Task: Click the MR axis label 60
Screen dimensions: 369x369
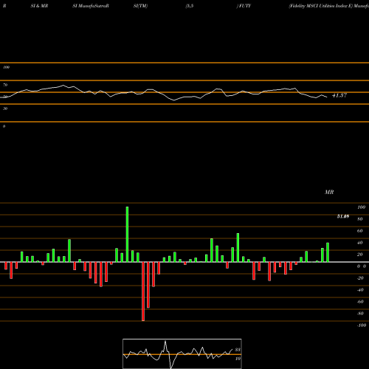Action: [x=360, y=231]
